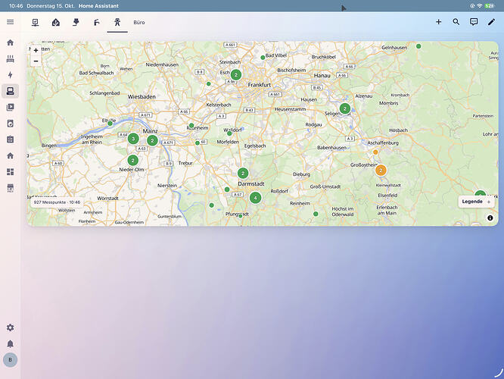504x379 pixels.
Task: Open the search magnifier in header
Action: click(456, 22)
